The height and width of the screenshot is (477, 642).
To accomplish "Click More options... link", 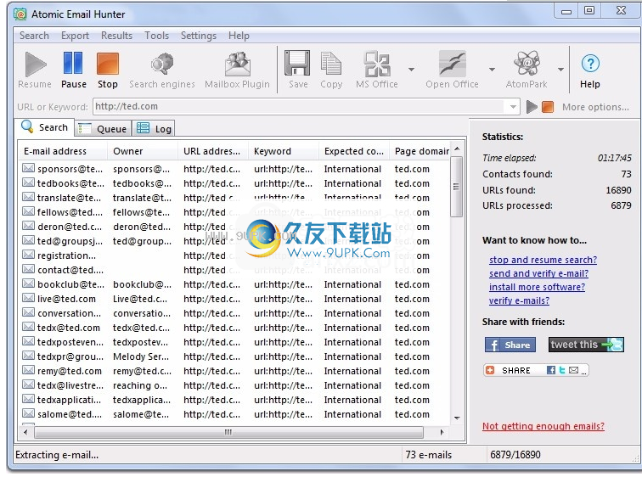I will tap(595, 107).
